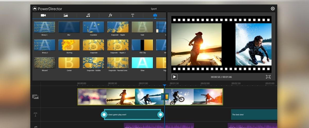The image size is (309, 128).
Task: Play the preview video
Action: (175, 77)
